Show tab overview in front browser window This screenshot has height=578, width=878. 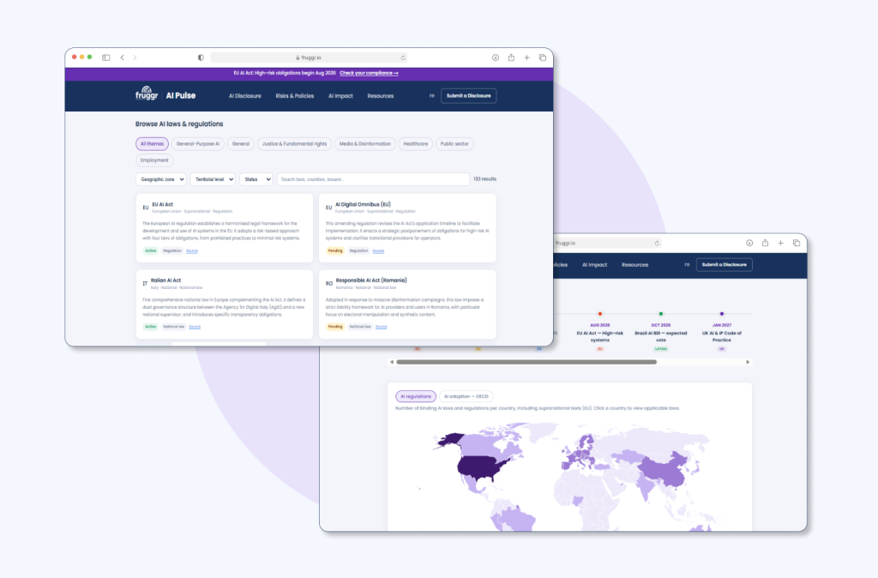coord(543,57)
